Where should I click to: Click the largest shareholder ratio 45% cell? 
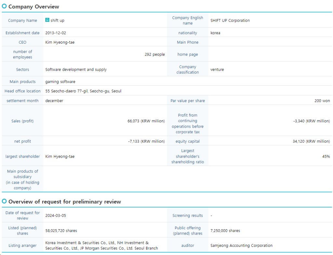[325, 156]
